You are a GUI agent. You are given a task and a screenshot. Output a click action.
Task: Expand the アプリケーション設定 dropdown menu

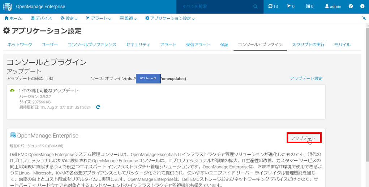click(x=170, y=18)
